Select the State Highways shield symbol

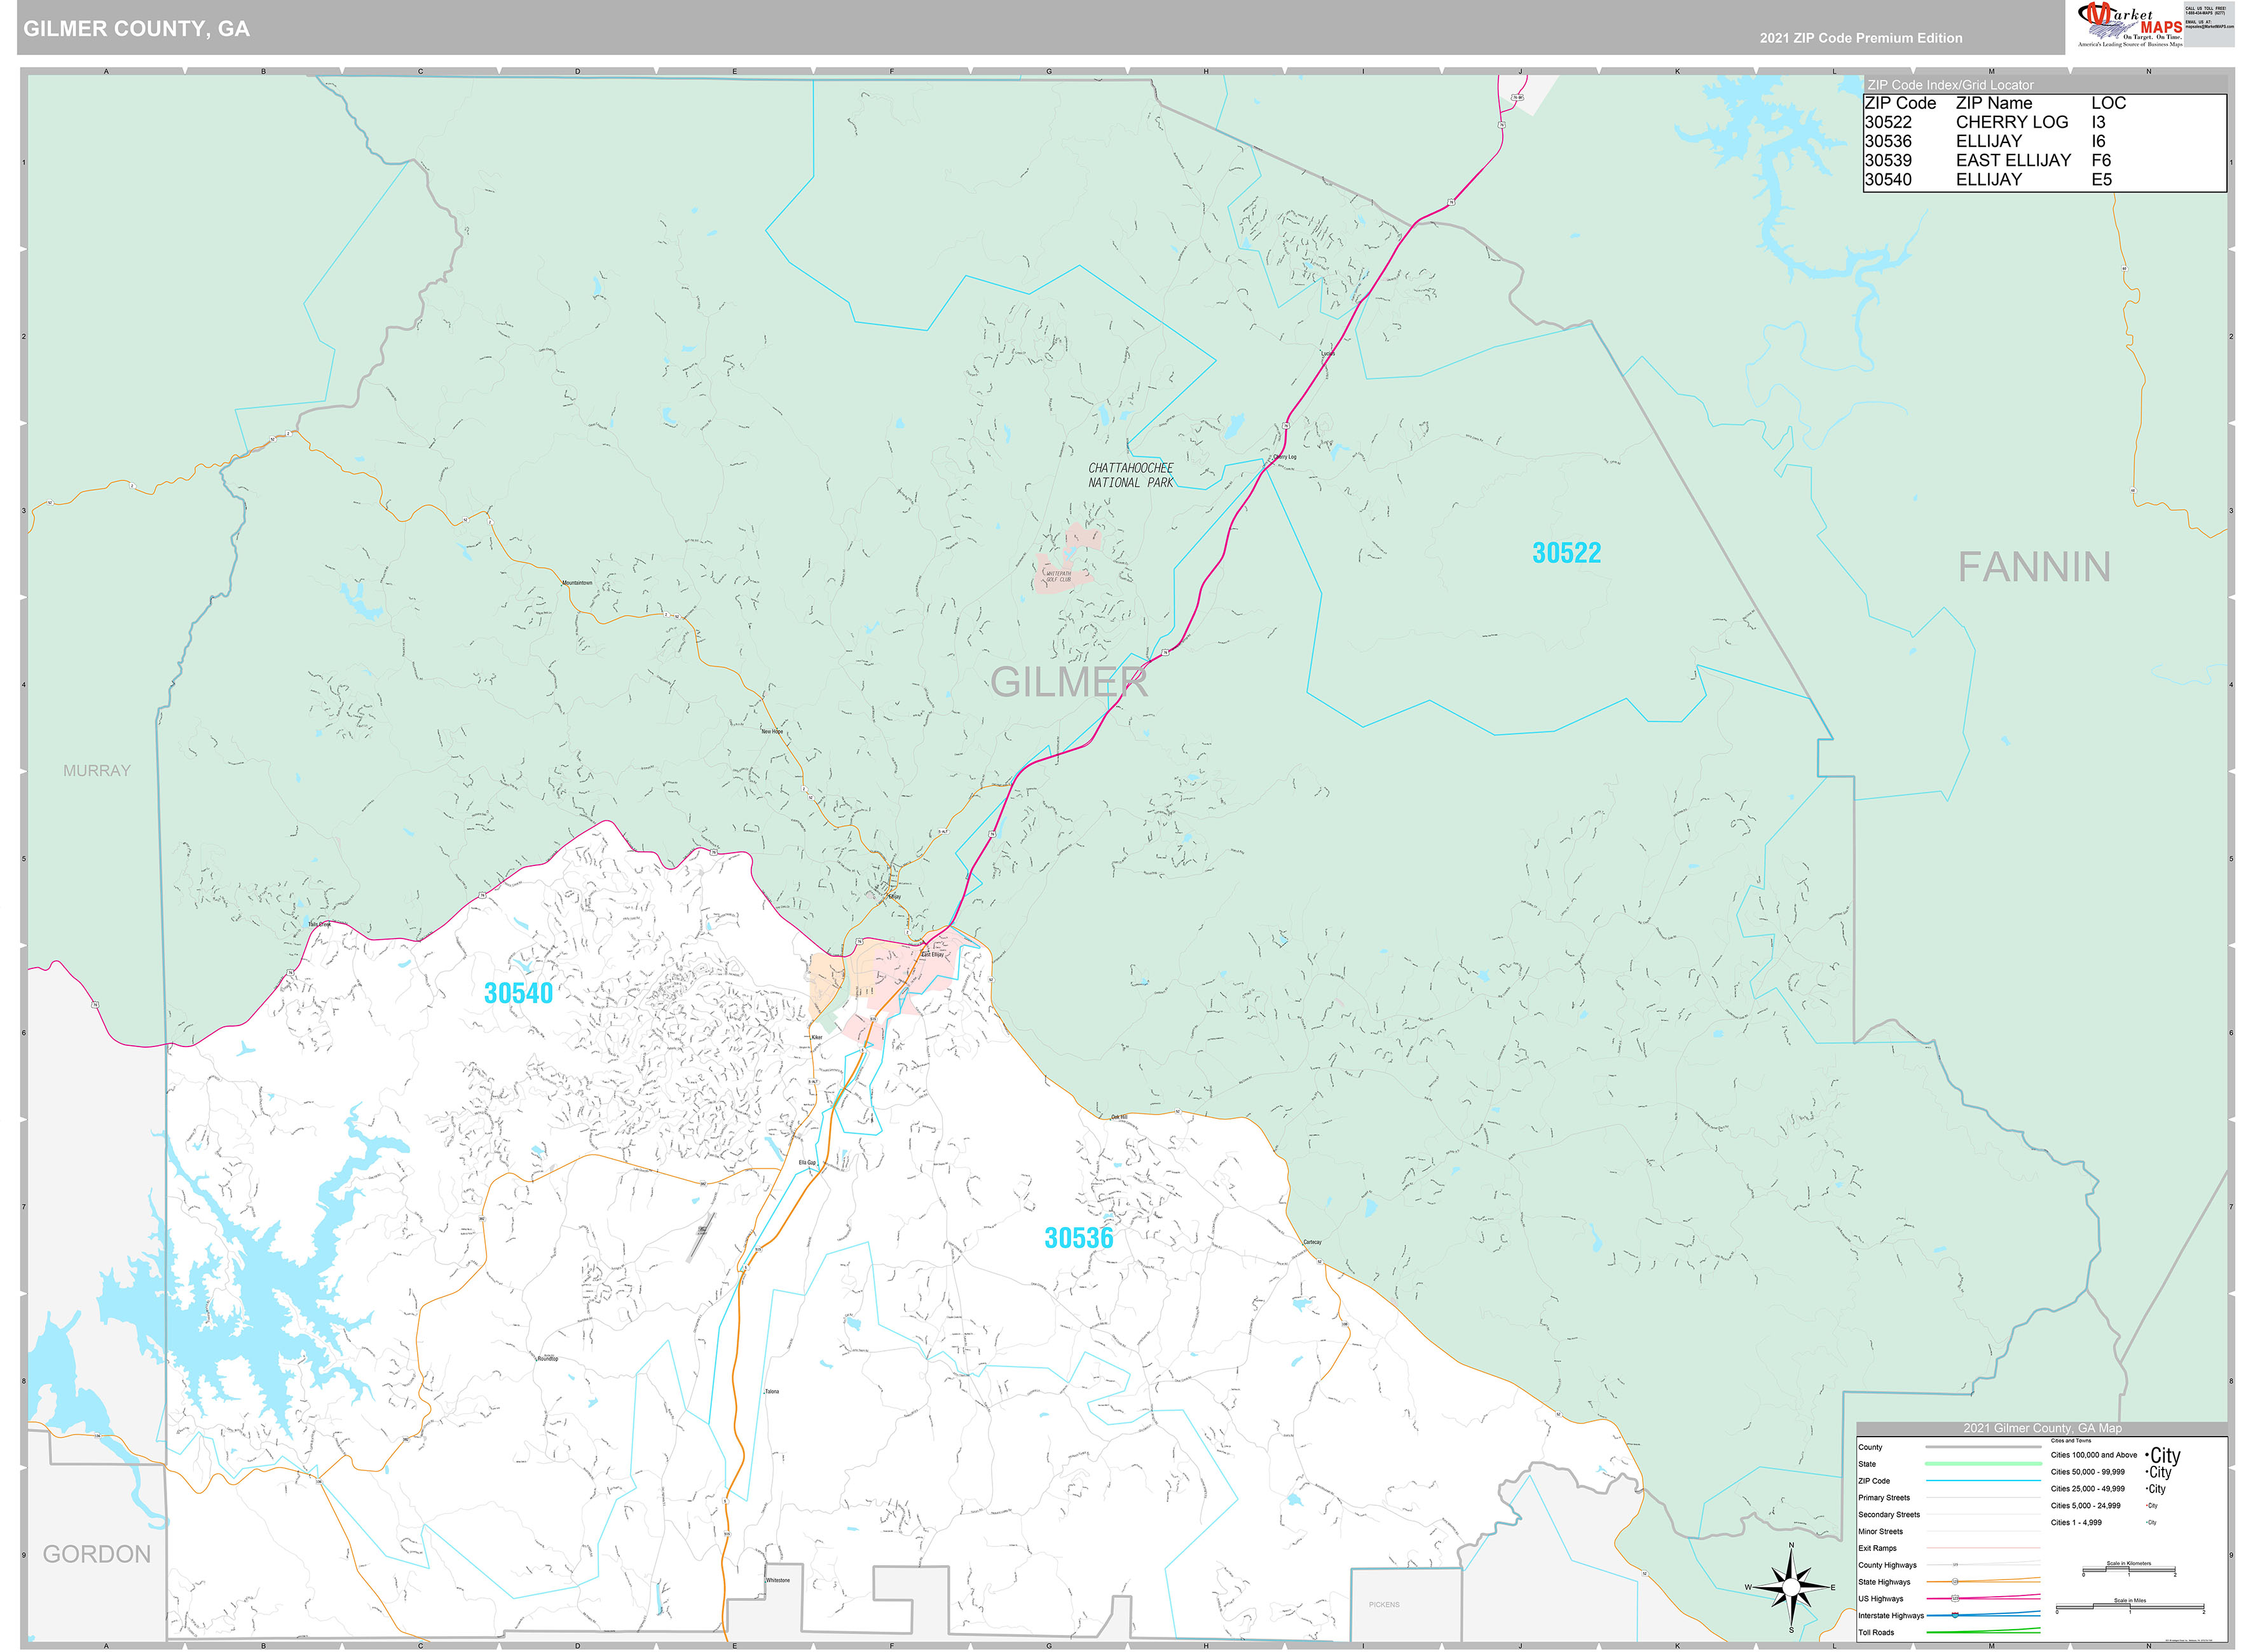1956,1582
